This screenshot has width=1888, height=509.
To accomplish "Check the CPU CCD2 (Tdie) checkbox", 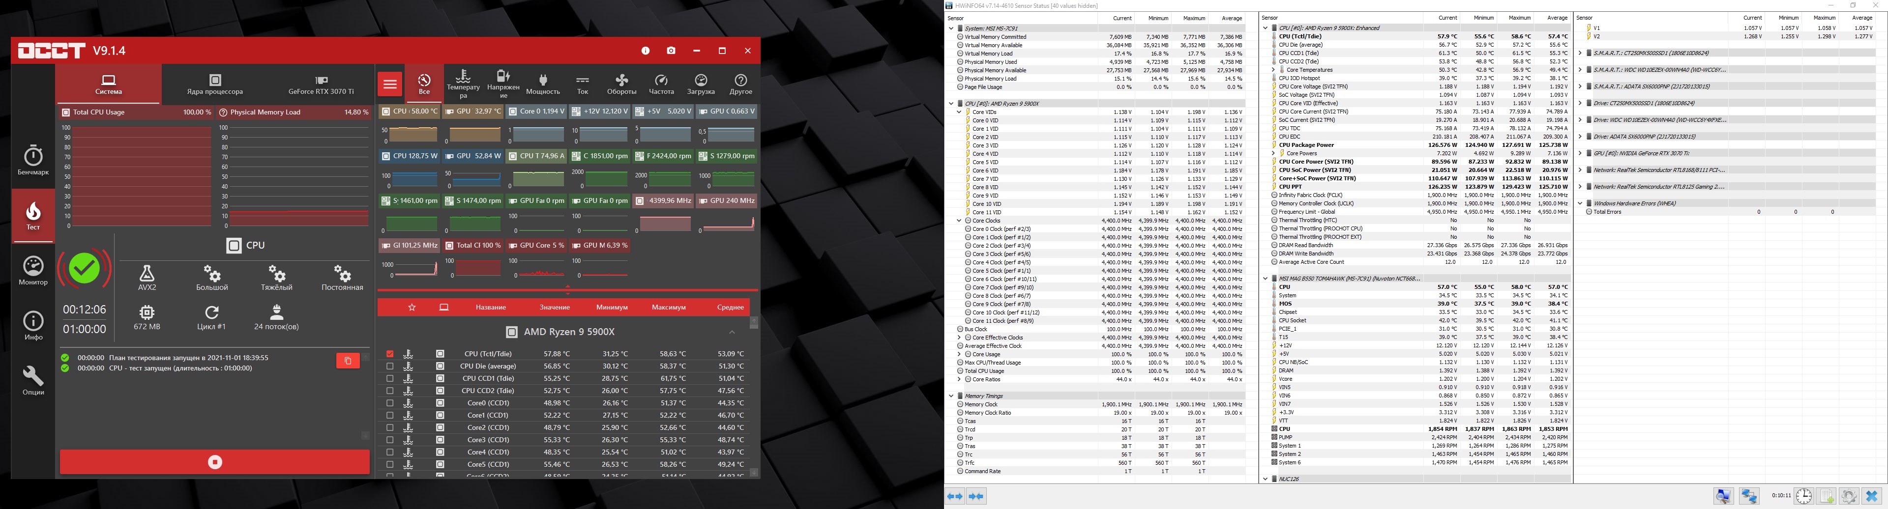I will (390, 391).
